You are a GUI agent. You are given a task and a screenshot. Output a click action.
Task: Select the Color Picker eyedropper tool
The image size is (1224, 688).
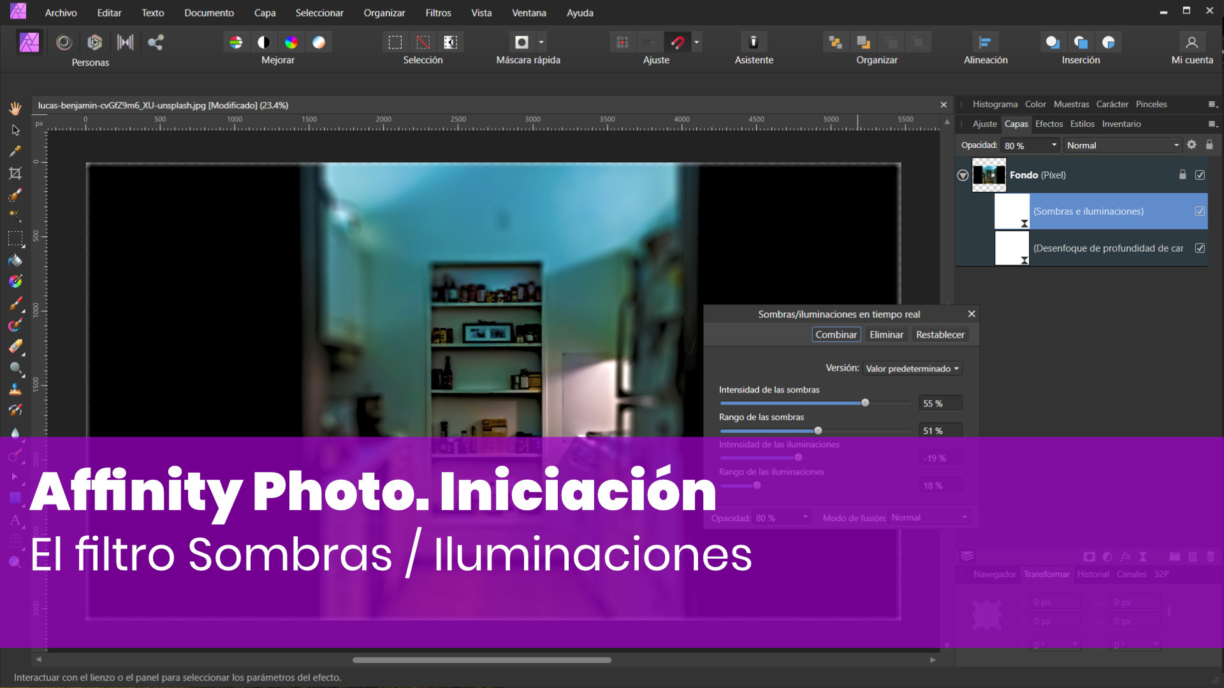[15, 152]
